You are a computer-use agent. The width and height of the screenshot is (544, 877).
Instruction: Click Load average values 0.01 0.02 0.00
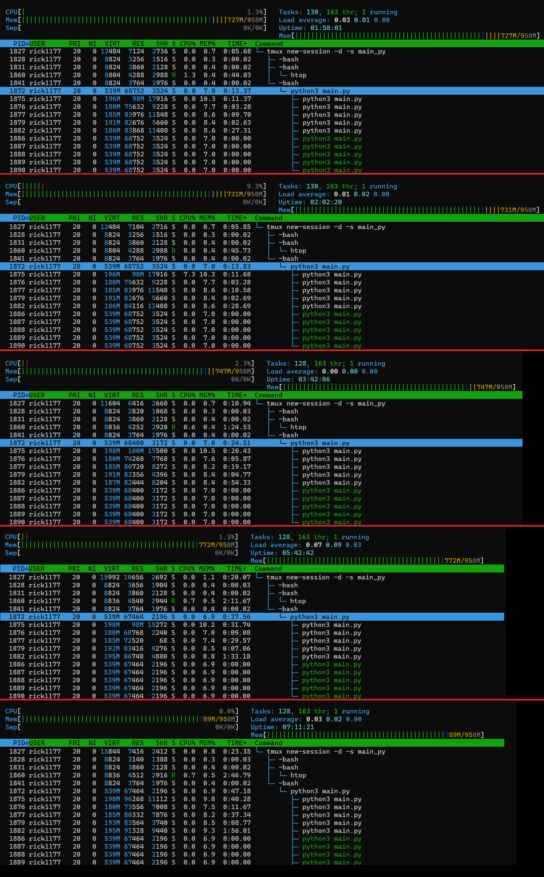[x=361, y=194]
